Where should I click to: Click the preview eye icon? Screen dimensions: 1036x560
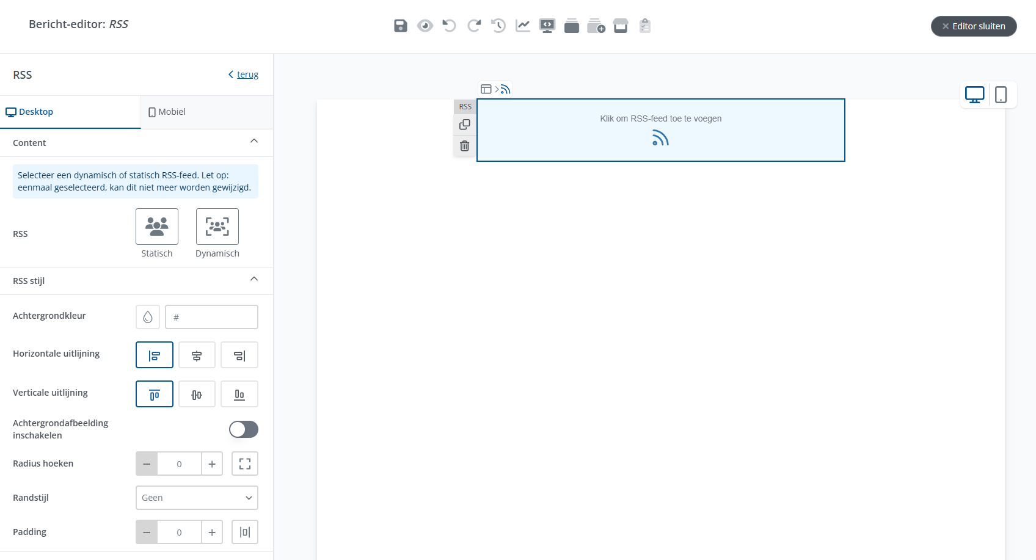pos(425,26)
